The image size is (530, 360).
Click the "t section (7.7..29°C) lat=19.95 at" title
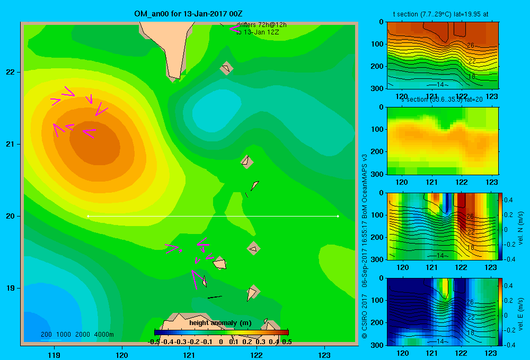(x=440, y=14)
